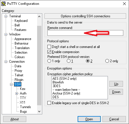
Task: Cancel the PuTTY configuration dialog
Action: (x=114, y=119)
